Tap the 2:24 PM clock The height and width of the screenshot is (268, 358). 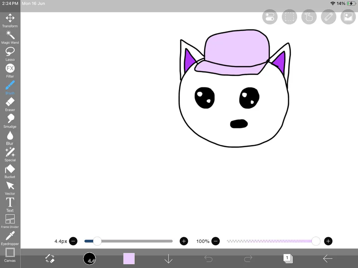tap(10, 4)
